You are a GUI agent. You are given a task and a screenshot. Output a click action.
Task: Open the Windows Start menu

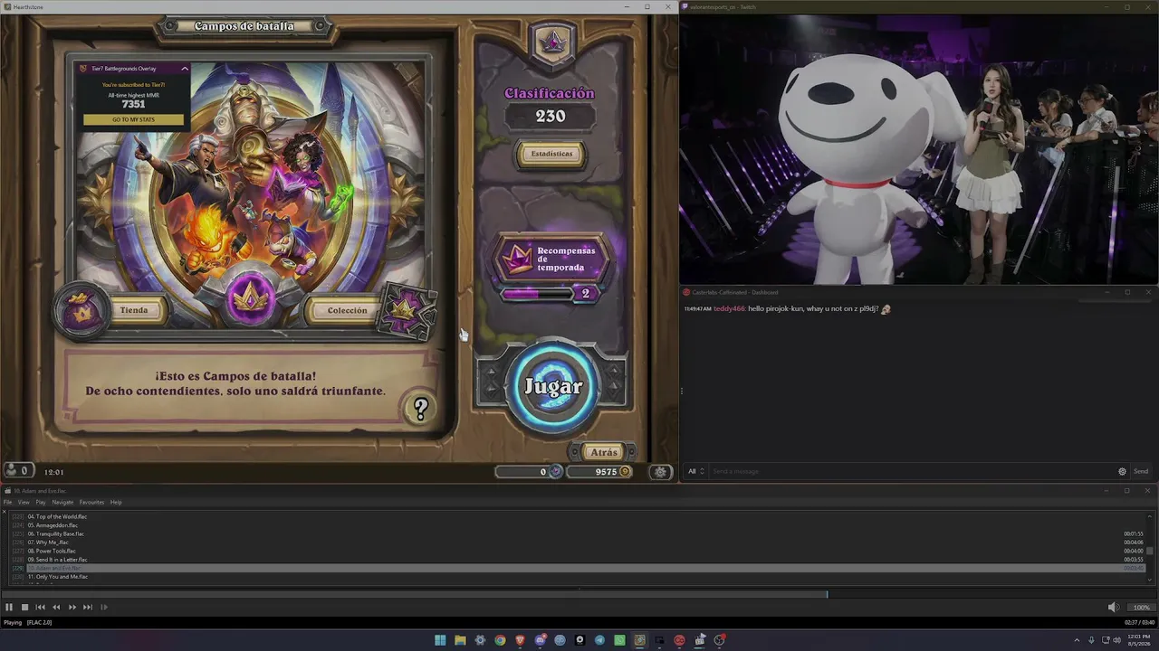440,640
